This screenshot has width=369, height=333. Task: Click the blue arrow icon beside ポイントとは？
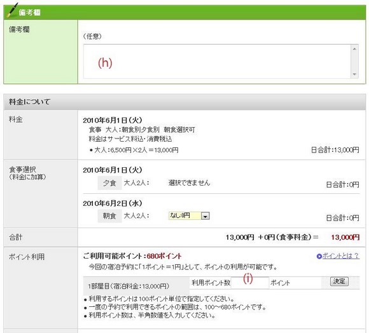click(319, 256)
